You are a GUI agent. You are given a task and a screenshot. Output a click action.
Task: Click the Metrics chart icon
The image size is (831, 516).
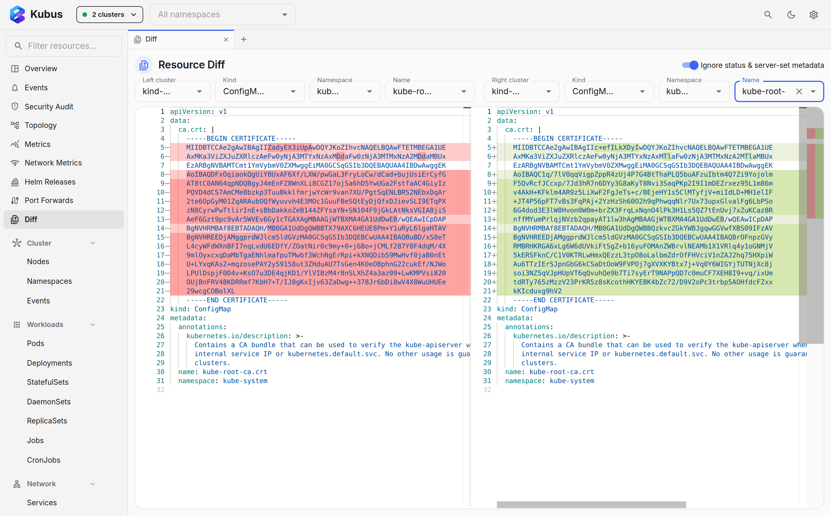point(15,144)
